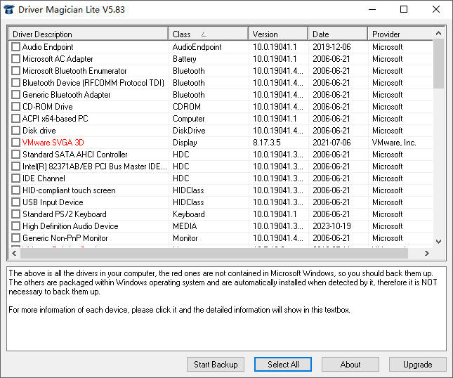The image size is (453, 378).
Task: Check the ACPI x64-based PC box
Action: click(x=15, y=119)
